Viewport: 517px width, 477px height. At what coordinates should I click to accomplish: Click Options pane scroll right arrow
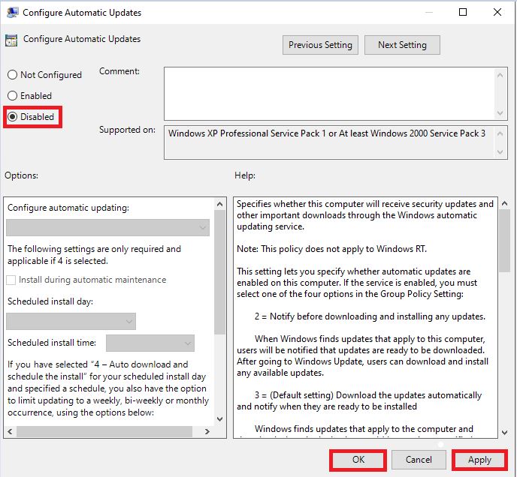(x=207, y=431)
